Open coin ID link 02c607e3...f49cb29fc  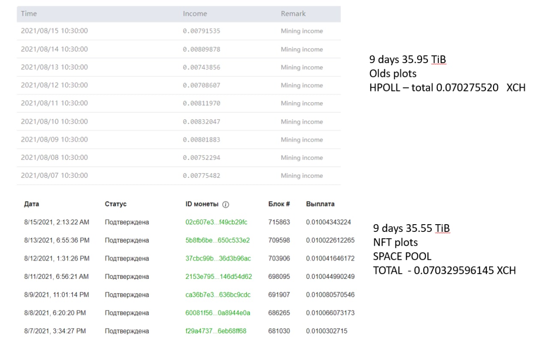[x=216, y=222]
